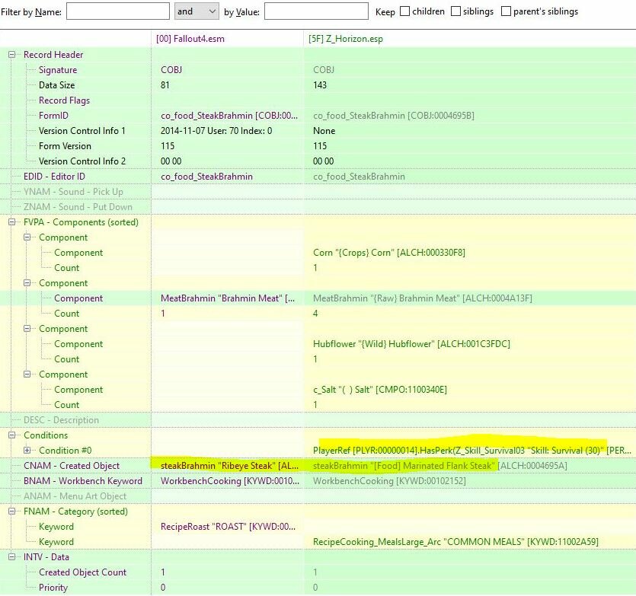Image resolution: width=636 pixels, height=596 pixels.
Task: Collapse the MeatBrahmin Component group
Action: (x=27, y=283)
